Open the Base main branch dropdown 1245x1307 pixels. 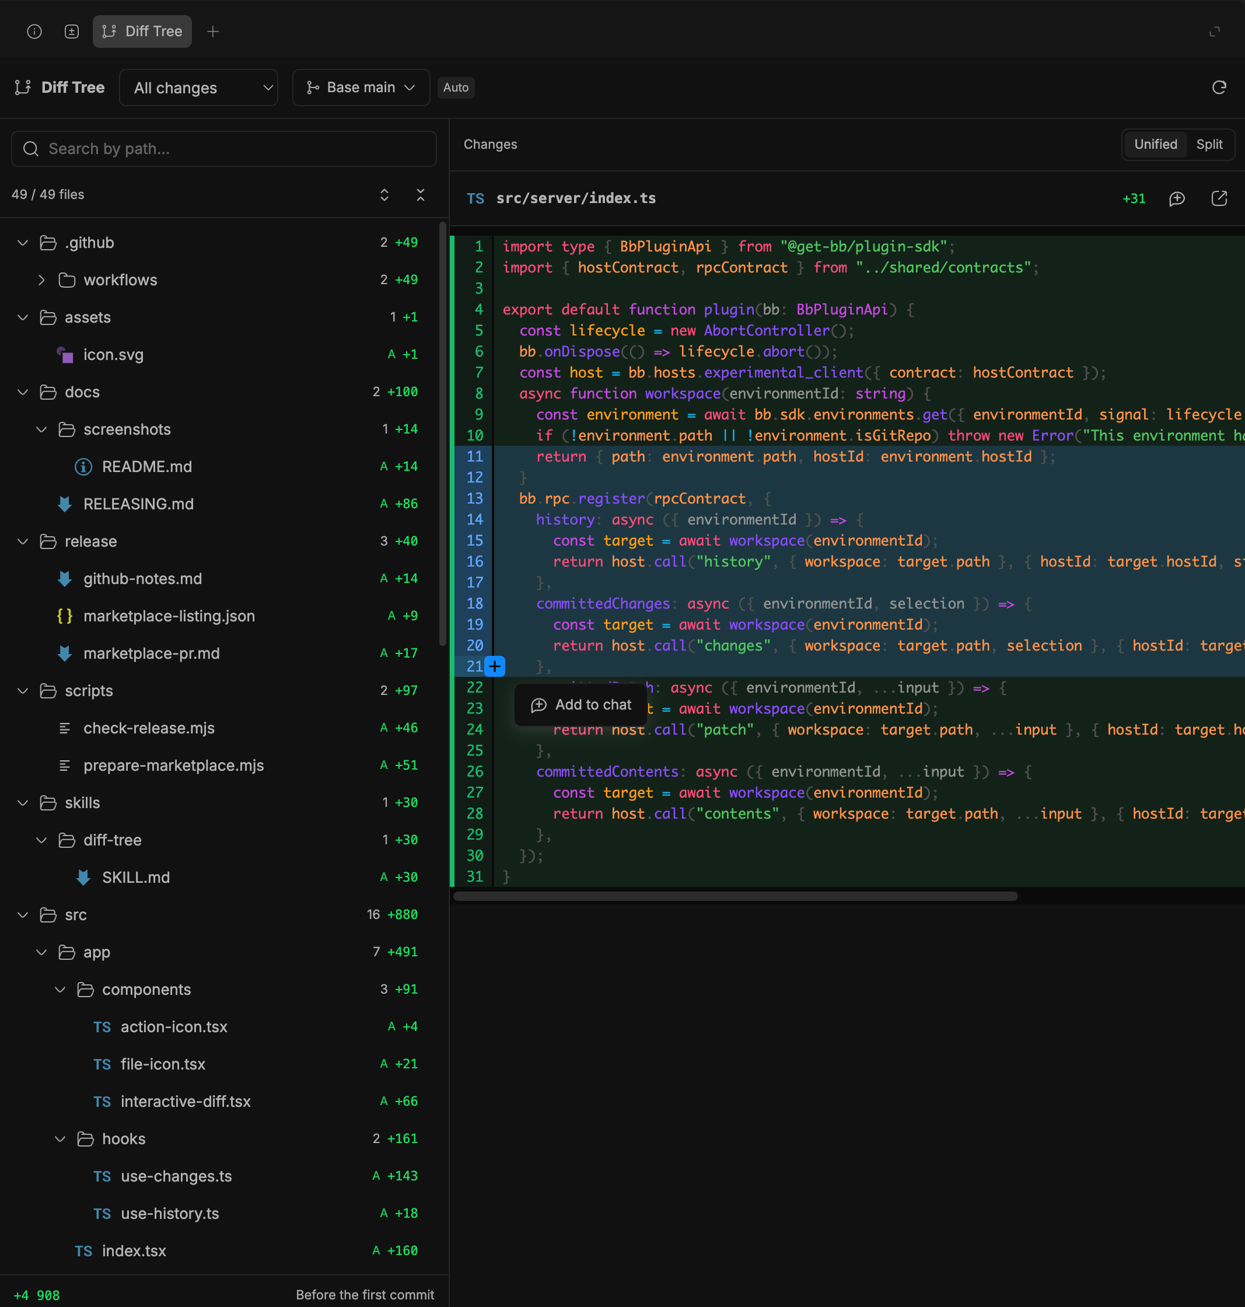point(361,88)
